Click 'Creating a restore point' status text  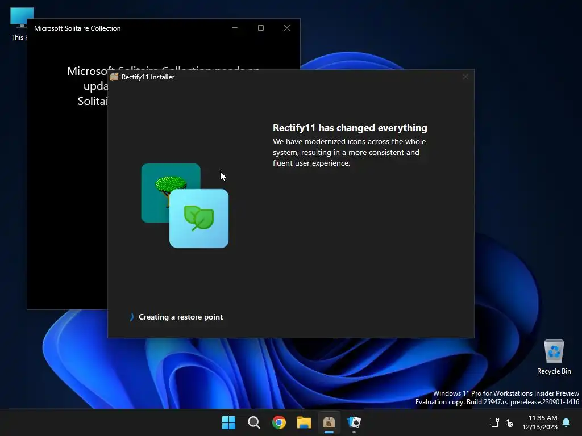tap(181, 317)
